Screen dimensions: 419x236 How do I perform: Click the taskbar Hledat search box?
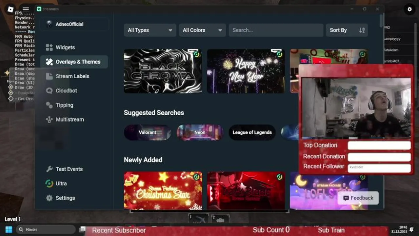click(46, 229)
